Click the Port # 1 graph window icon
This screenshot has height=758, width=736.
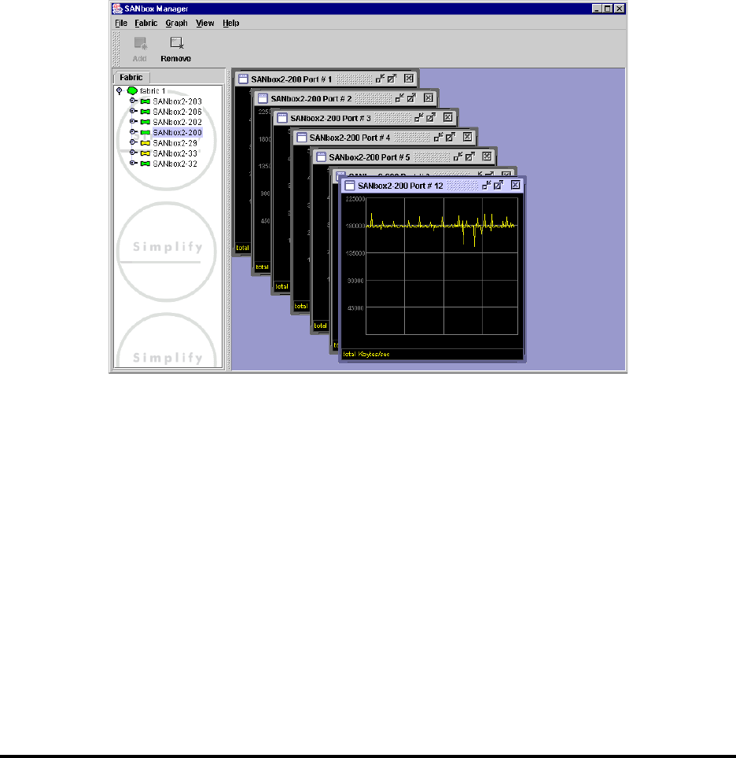(x=243, y=79)
